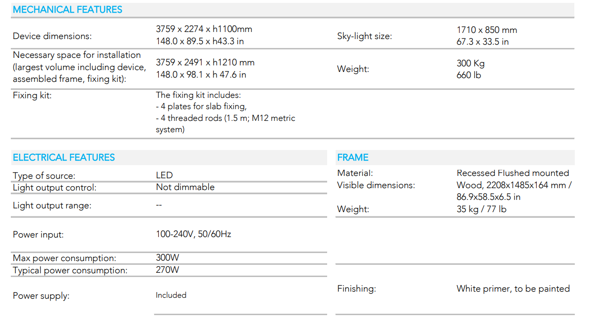Click the Fixing kit label

pos(32,95)
